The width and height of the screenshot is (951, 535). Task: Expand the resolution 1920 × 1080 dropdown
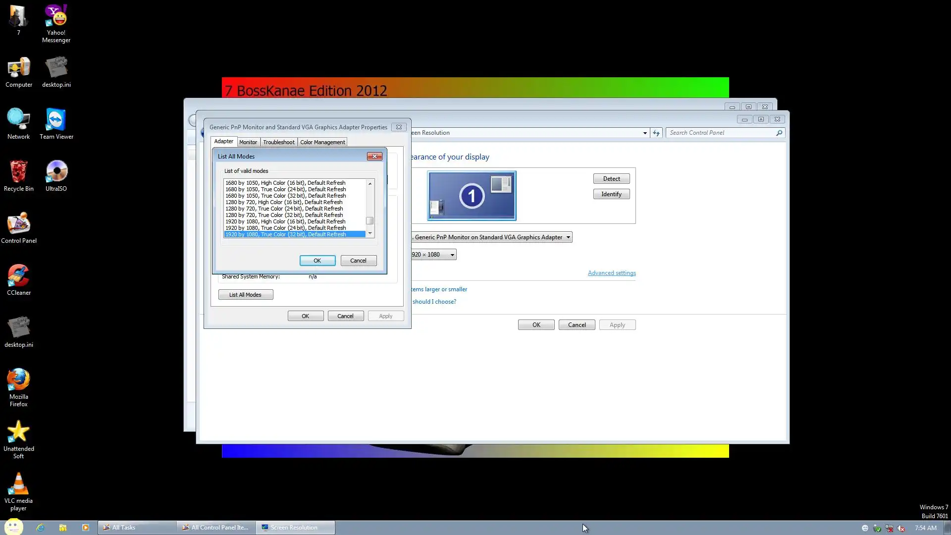pyautogui.click(x=452, y=255)
